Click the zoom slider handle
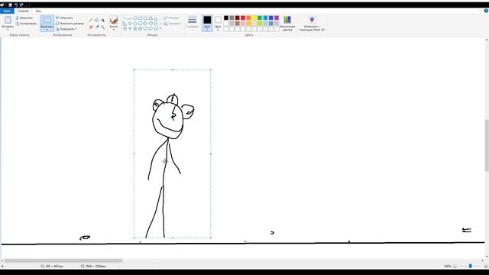 471,267
